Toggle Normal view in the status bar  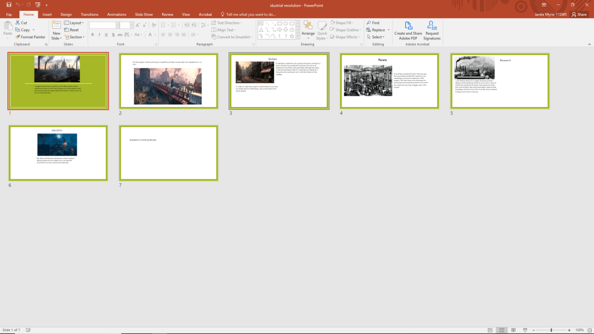[490, 330]
